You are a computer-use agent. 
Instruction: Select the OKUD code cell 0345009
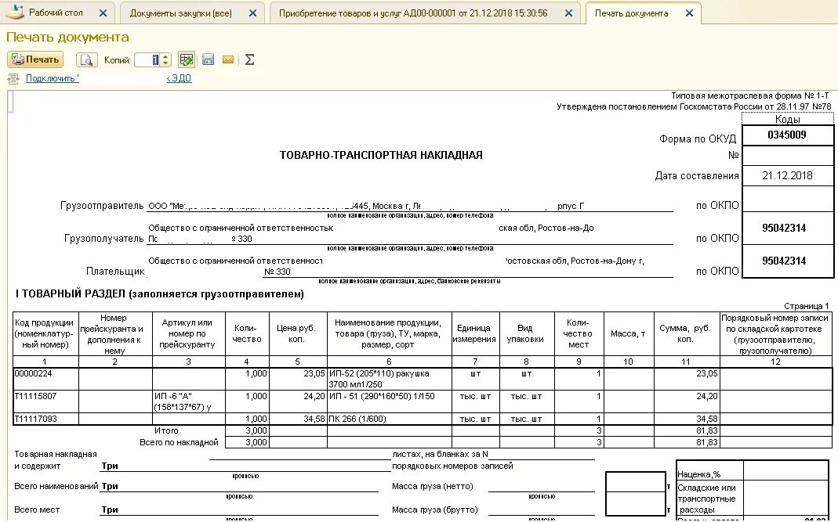click(x=787, y=135)
